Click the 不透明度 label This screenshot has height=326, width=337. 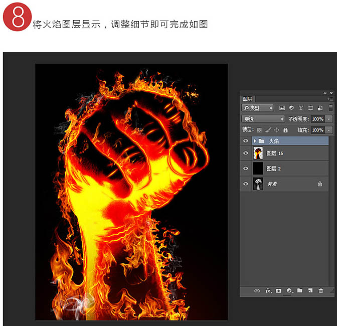(298, 119)
